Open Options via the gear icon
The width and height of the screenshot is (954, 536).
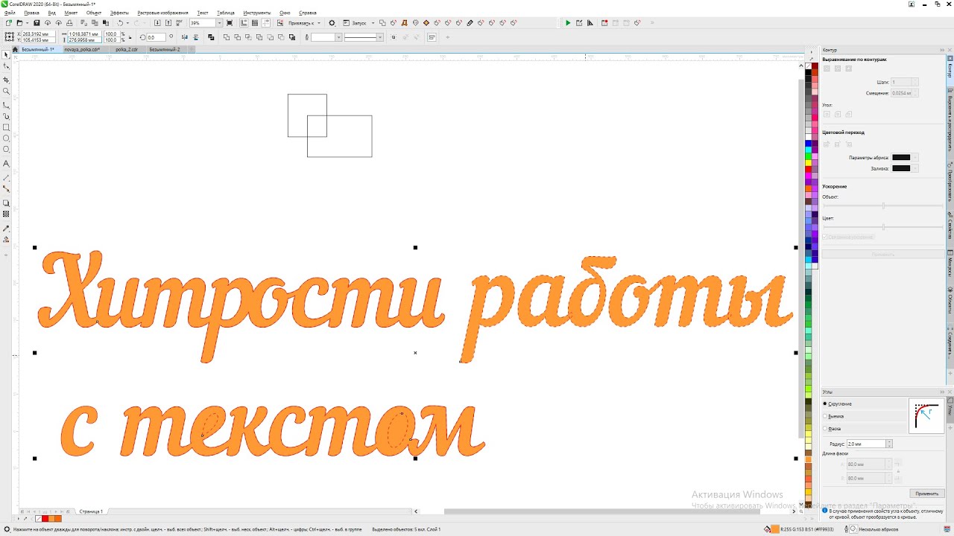(332, 23)
